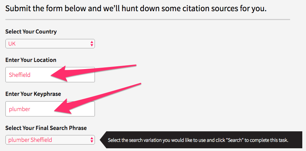Expand the Final Search Phrase dropdown

click(50, 140)
